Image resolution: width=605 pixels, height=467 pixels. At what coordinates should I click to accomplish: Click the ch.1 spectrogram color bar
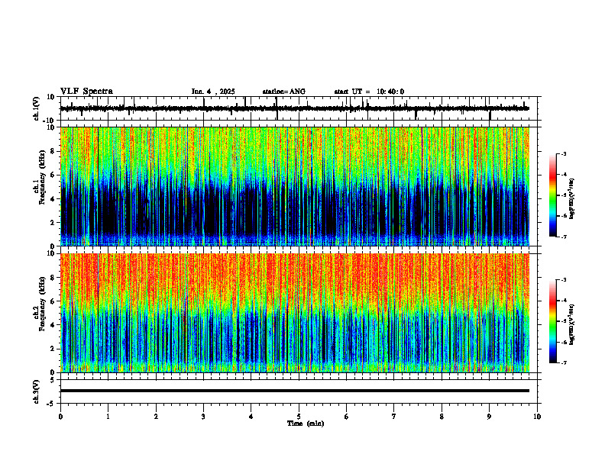(553, 195)
